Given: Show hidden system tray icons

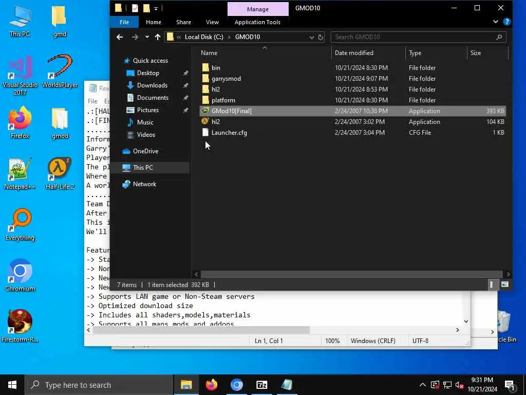Looking at the screenshot, I should point(423,385).
